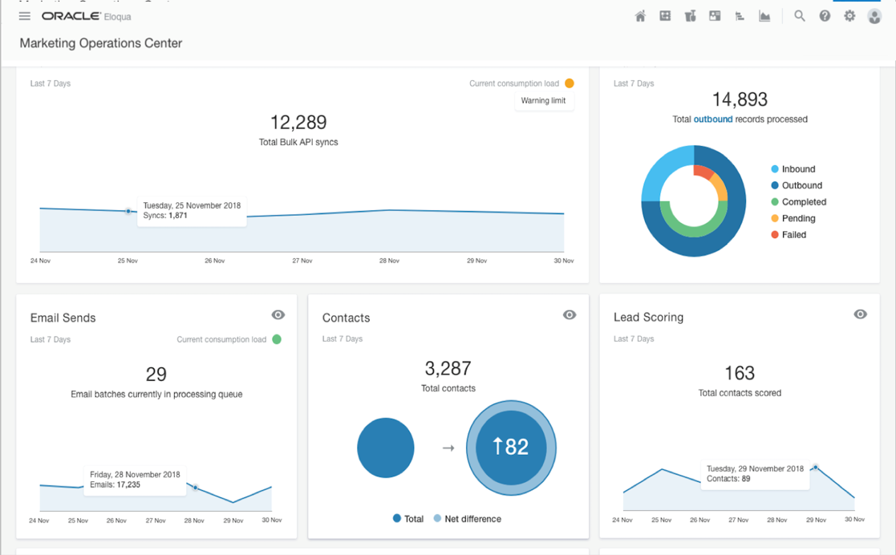Click the search magnifier icon

tap(800, 16)
